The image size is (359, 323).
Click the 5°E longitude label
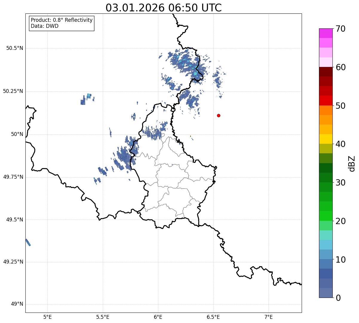click(x=47, y=317)
